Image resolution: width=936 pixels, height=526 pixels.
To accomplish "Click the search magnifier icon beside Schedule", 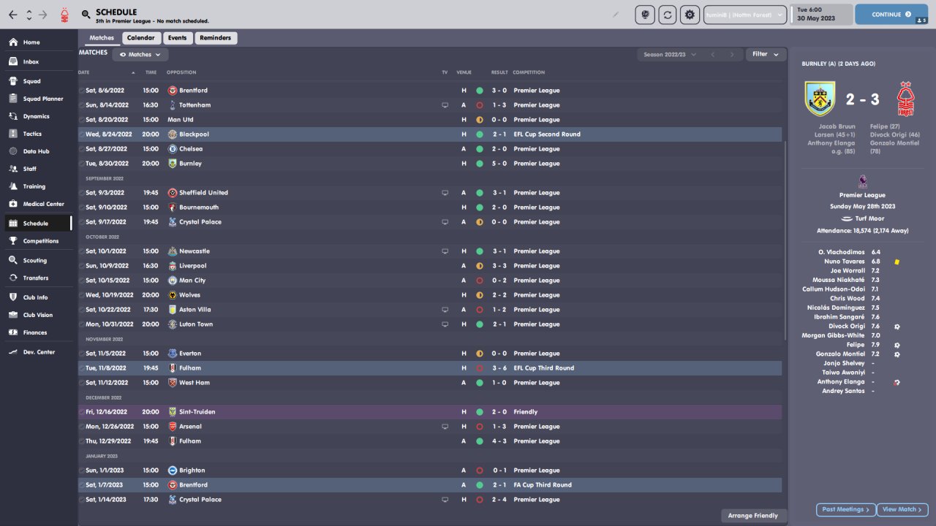I will pos(86,15).
